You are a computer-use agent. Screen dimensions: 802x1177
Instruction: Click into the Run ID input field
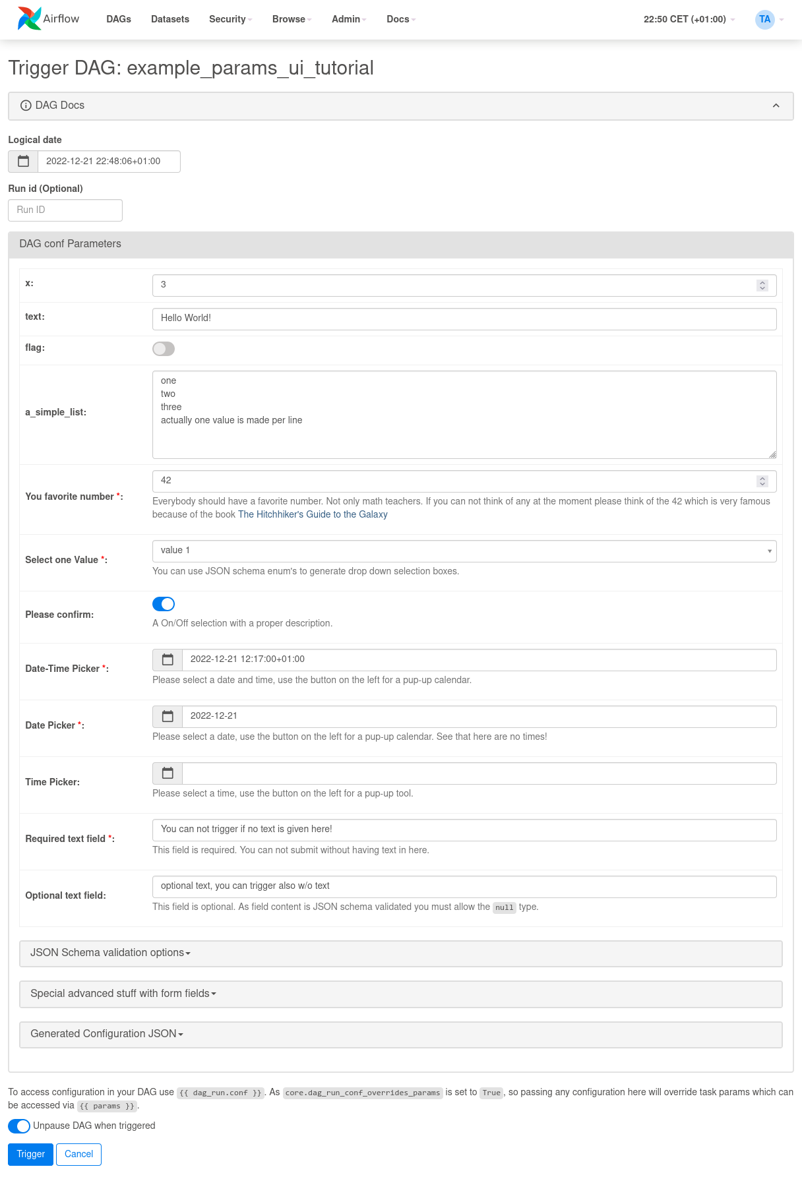65,210
